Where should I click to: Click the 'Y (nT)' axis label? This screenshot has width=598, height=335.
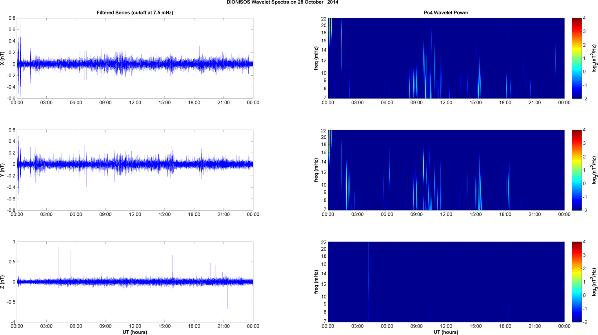click(x=2, y=170)
